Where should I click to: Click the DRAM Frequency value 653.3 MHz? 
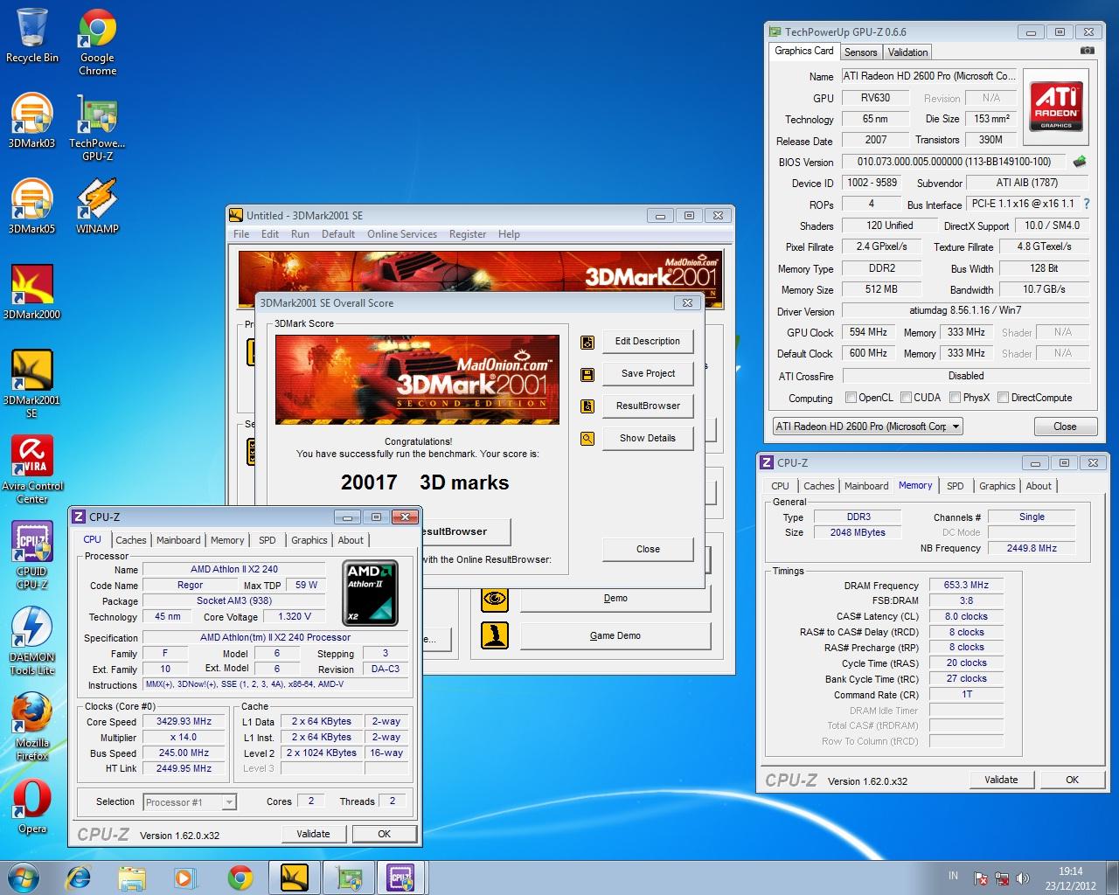point(967,586)
